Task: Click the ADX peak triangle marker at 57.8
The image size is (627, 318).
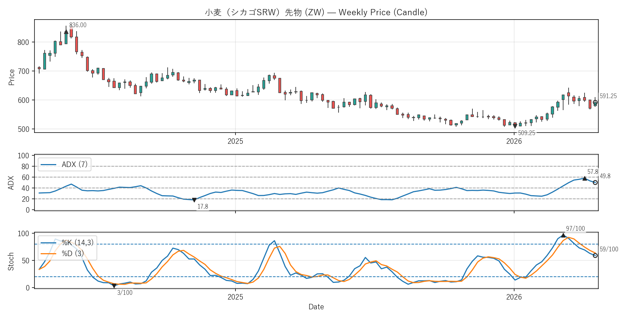Action: tap(585, 178)
